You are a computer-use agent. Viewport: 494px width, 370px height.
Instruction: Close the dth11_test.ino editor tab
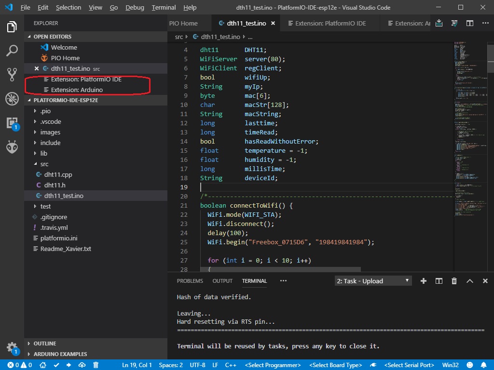point(273,23)
